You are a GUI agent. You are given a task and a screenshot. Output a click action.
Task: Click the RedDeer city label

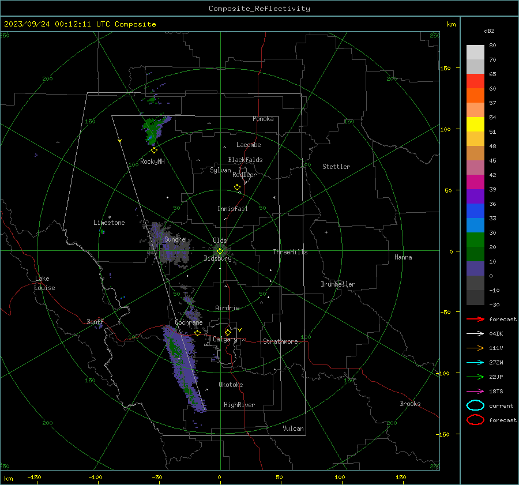pyautogui.click(x=245, y=175)
